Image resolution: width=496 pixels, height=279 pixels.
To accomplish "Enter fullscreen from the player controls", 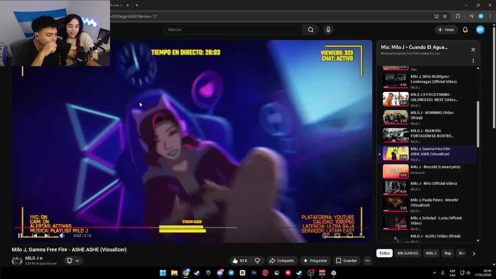I will (x=362, y=236).
